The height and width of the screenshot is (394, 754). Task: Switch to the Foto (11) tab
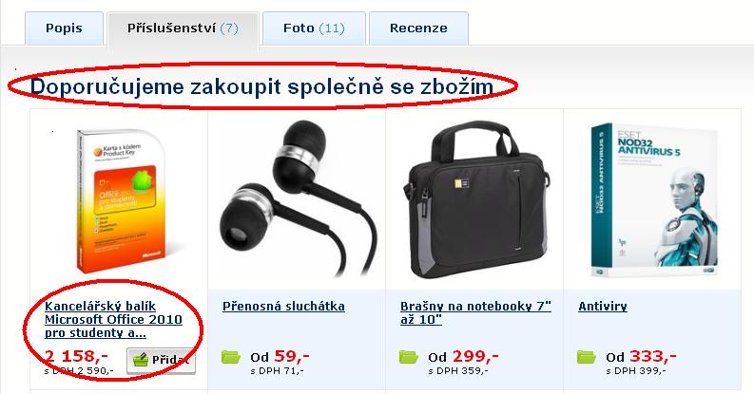point(314,28)
